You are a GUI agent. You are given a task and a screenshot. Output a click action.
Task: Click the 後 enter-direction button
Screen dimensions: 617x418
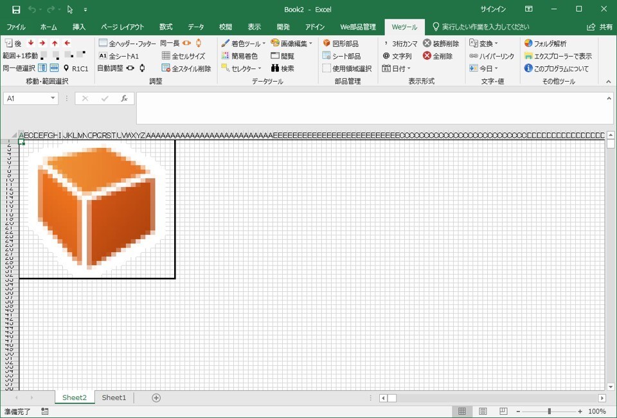[x=13, y=43]
